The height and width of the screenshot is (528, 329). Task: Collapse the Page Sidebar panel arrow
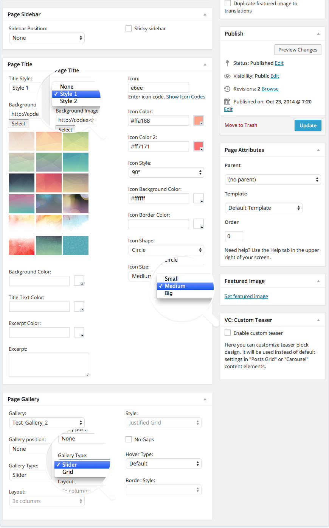(x=205, y=14)
